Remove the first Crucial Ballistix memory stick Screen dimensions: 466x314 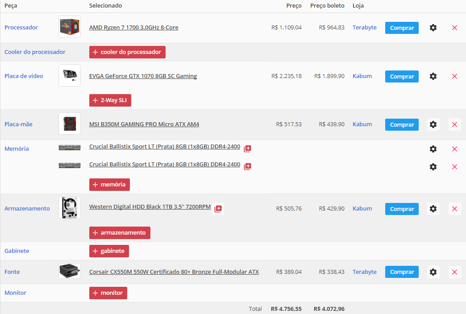454,149
